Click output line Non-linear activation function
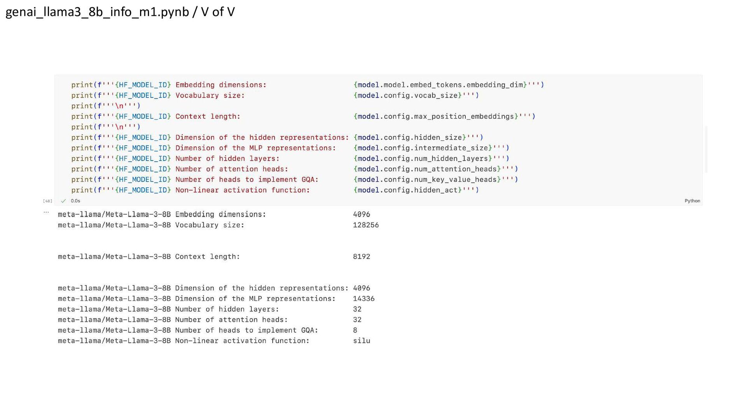This screenshot has width=747, height=420. tap(214, 341)
